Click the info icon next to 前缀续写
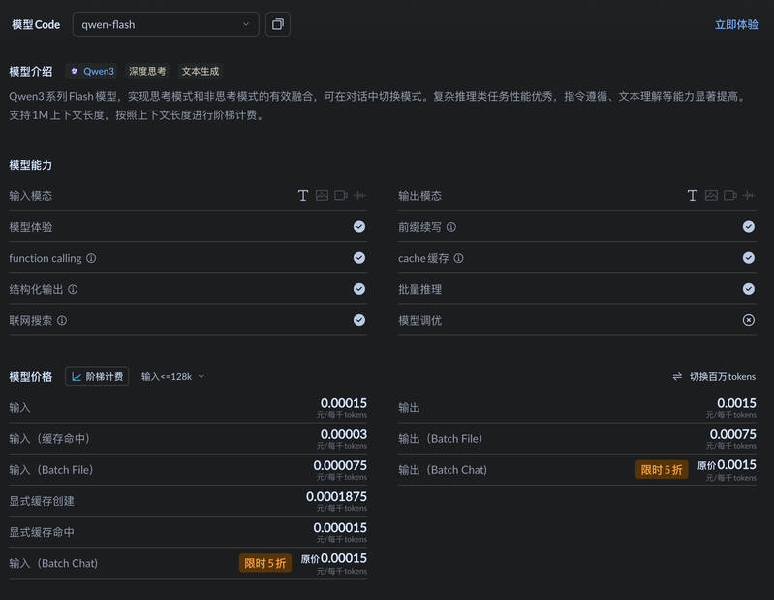Screen dimensions: 774x600 pos(450,227)
